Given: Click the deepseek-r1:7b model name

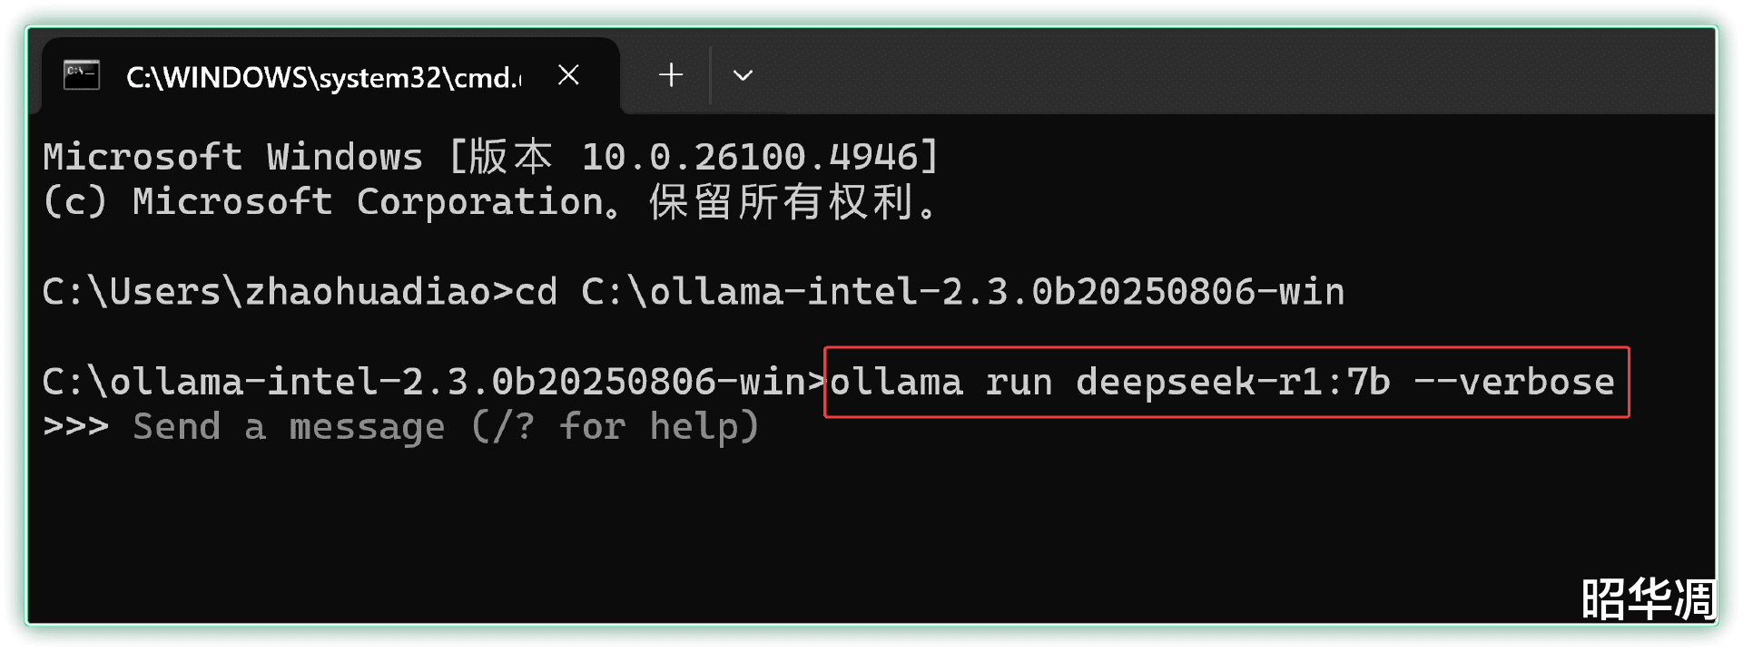Looking at the screenshot, I should coord(1233,382).
